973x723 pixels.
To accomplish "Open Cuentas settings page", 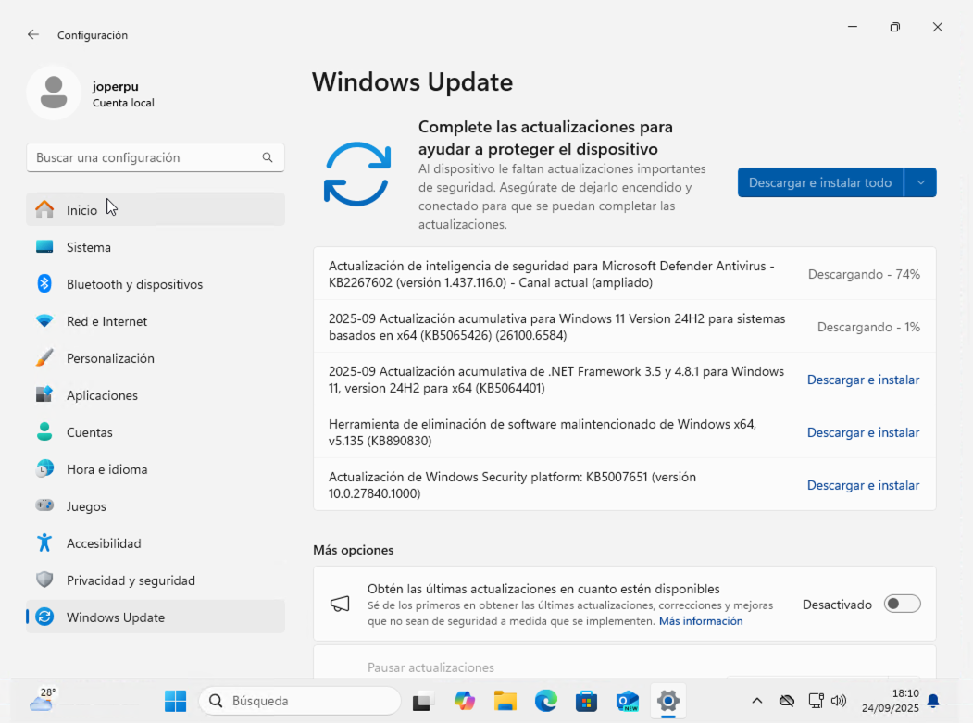I will click(x=156, y=432).
